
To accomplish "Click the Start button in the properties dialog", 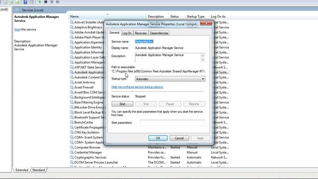I will pyautogui.click(x=122, y=104).
